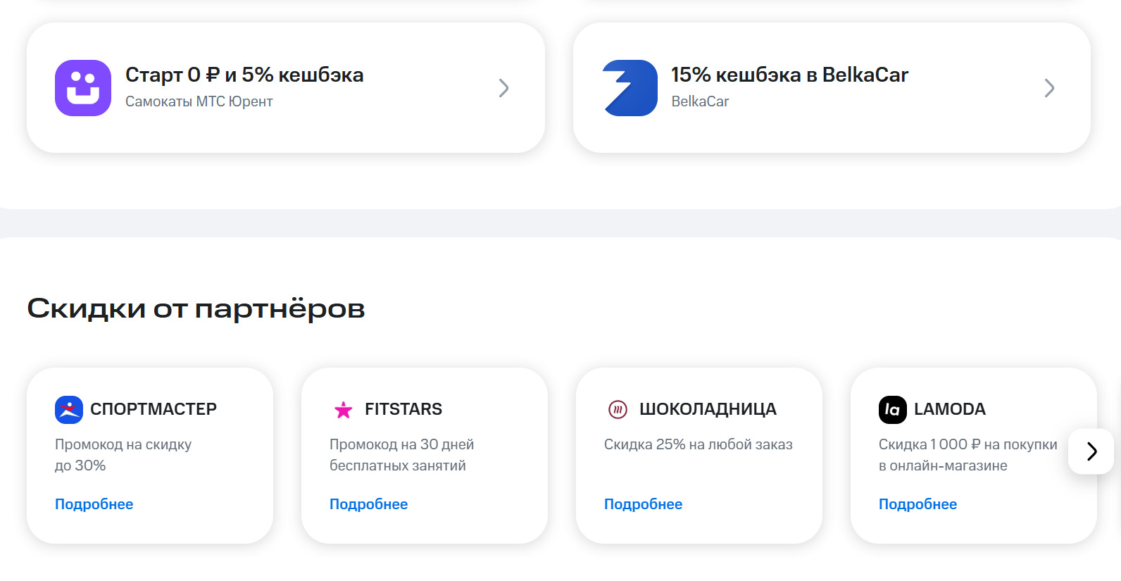Click the LAMODA card title
Viewport: 1121px width, 581px height.
(950, 409)
